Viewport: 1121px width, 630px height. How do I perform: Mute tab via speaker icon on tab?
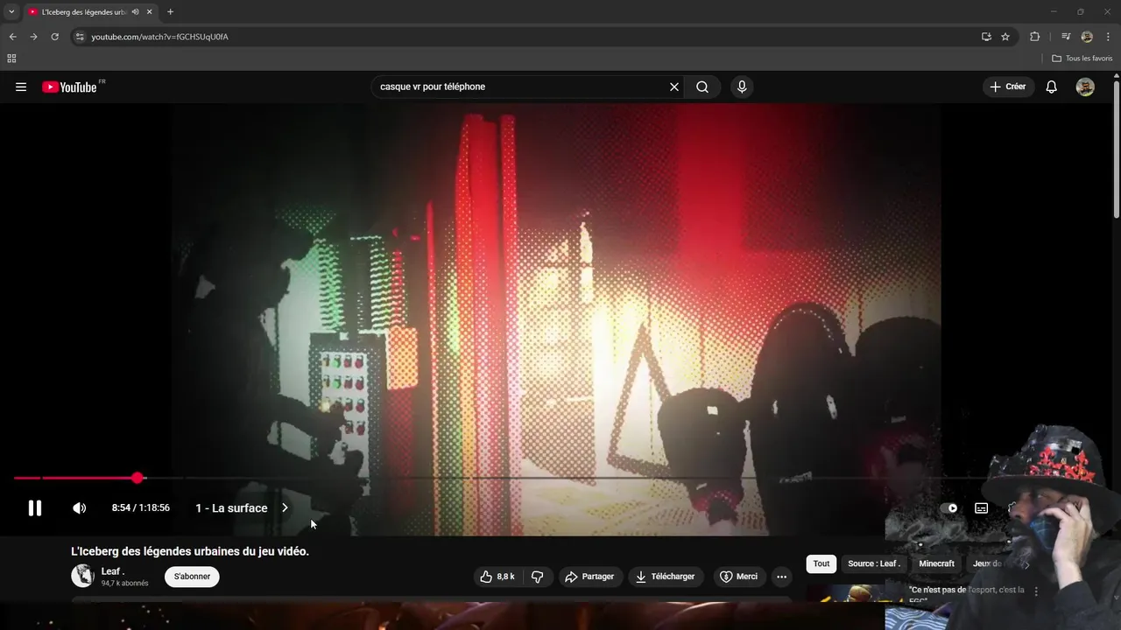coord(136,12)
